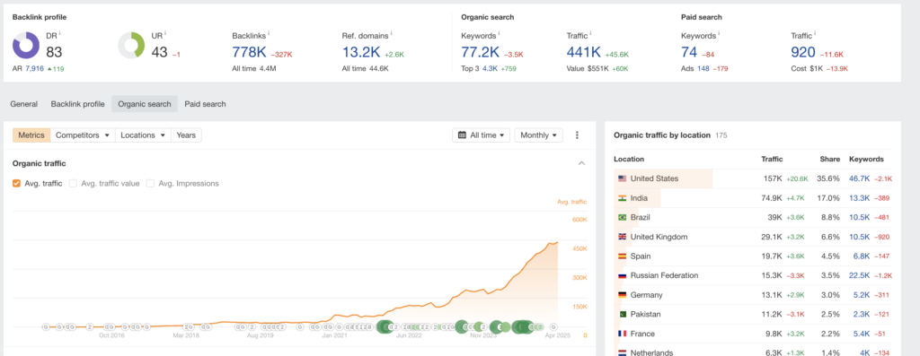Click the calendar icon in All time
This screenshot has width=920, height=356.
463,135
